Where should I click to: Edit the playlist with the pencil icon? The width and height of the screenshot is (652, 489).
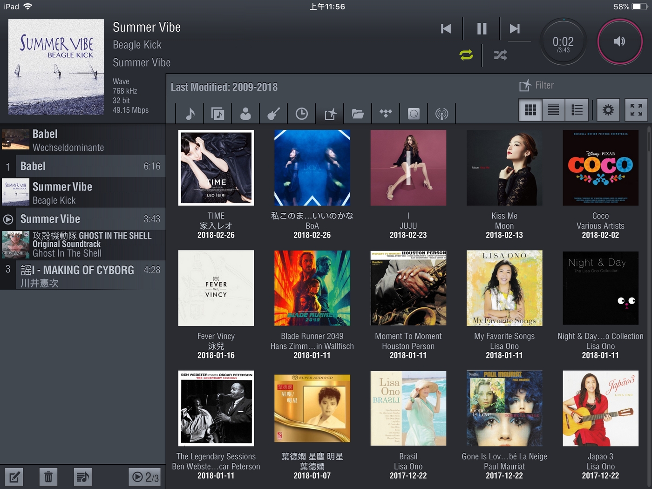14,476
